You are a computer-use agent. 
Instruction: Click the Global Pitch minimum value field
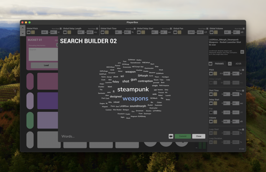44,32
